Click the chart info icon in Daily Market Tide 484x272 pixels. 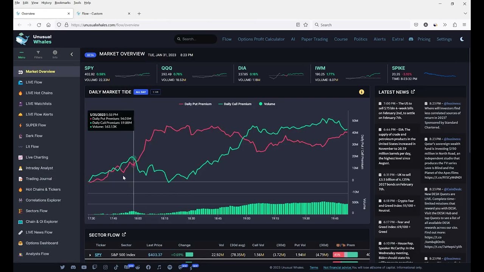click(361, 92)
